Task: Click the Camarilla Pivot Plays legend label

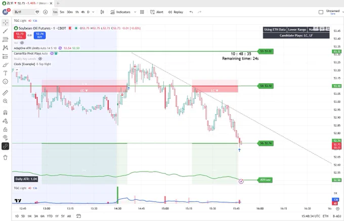Action: tap(27, 53)
